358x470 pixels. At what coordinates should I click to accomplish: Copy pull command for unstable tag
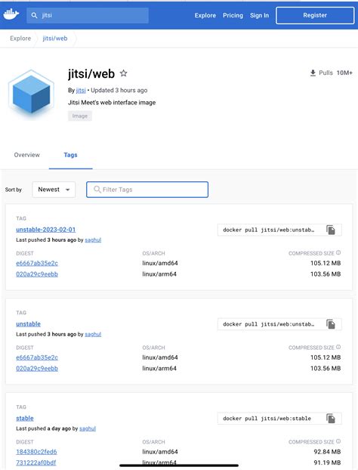[331, 324]
